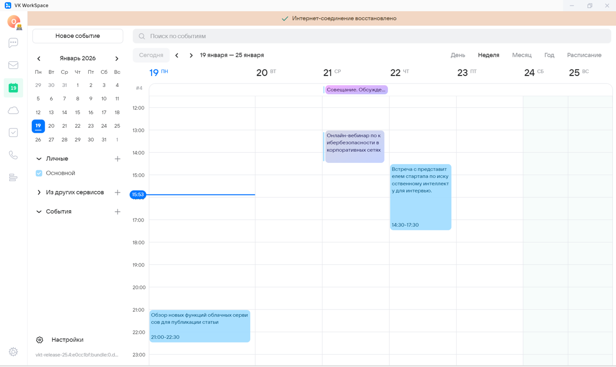This screenshot has width=616, height=367.
Task: Open Настройки in the calendar panel
Action: point(67,340)
